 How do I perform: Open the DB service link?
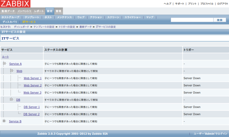(18, 100)
